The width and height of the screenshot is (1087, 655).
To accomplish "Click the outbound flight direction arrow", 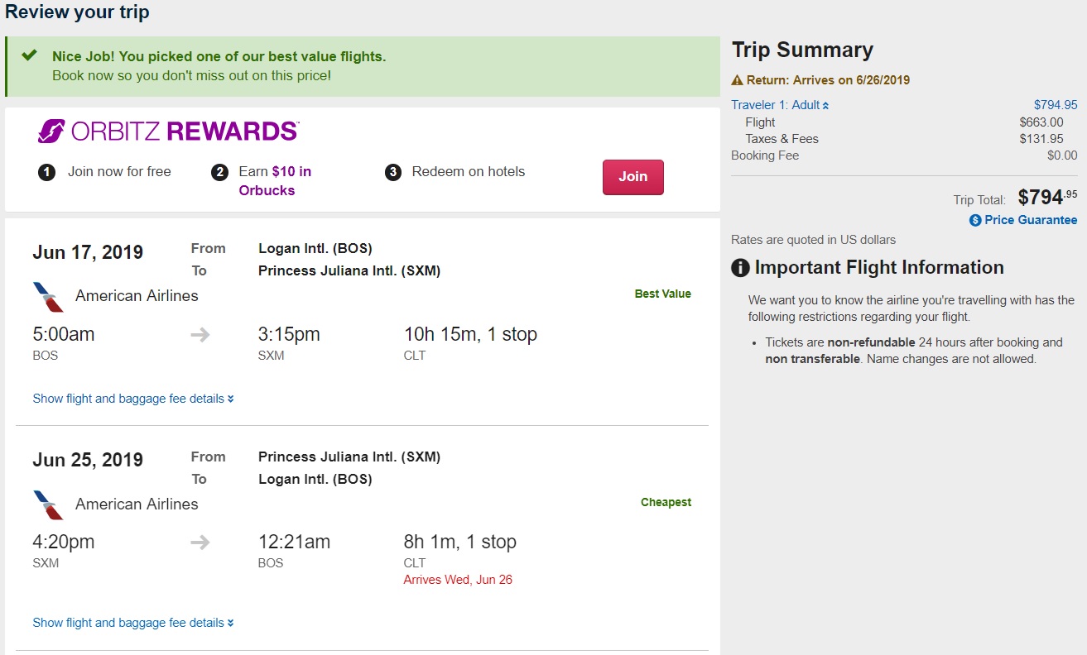I will pyautogui.click(x=200, y=335).
